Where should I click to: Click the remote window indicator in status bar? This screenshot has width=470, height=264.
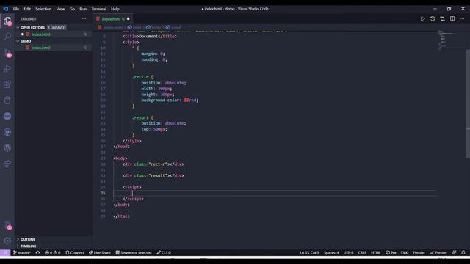[x=5, y=252]
